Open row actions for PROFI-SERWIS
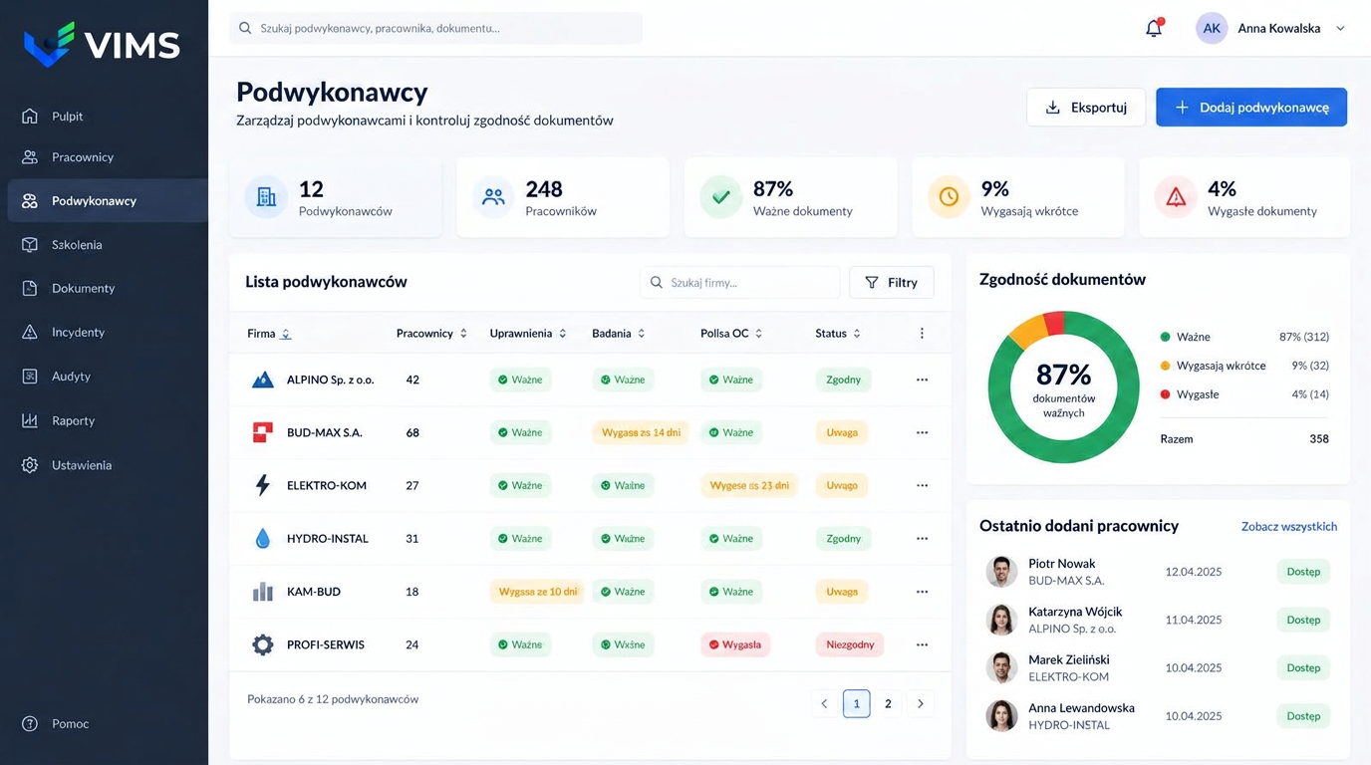This screenshot has width=1371, height=765. pyautogui.click(x=922, y=644)
